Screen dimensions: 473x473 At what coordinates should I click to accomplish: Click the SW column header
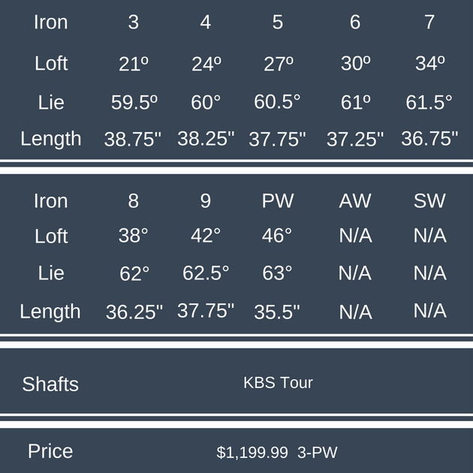click(429, 201)
